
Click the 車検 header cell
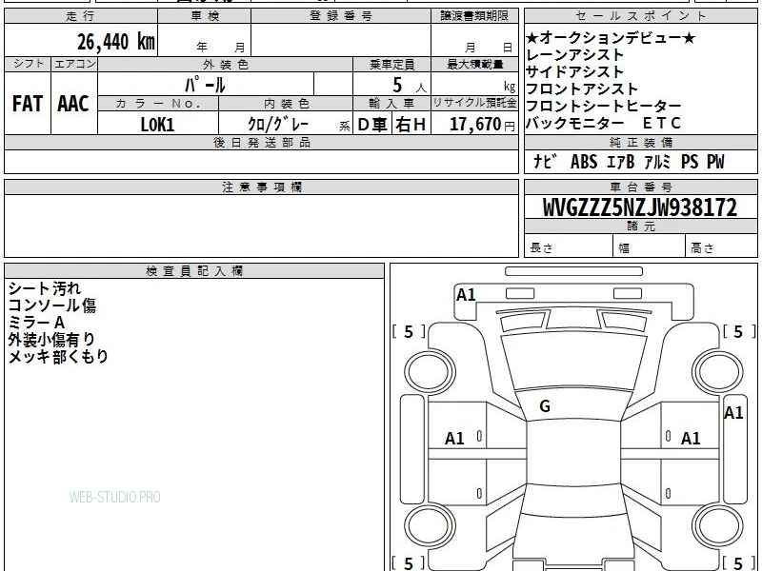point(205,16)
